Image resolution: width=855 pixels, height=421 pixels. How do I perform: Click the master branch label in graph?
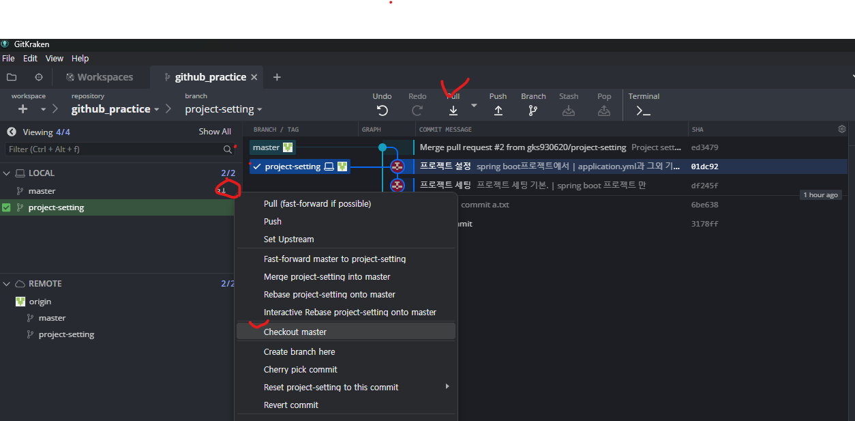(x=272, y=147)
